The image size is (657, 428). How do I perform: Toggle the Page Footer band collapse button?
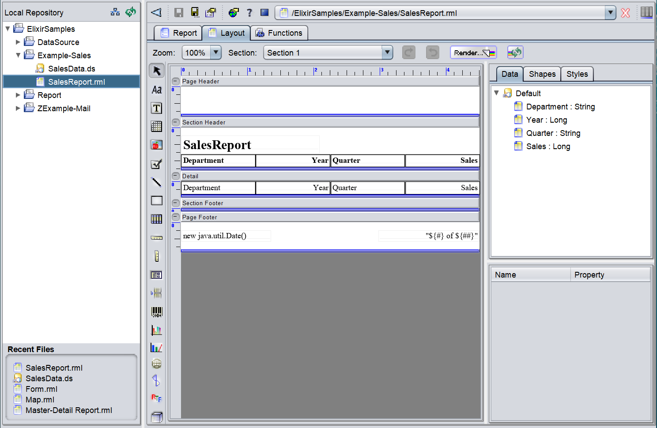176,217
